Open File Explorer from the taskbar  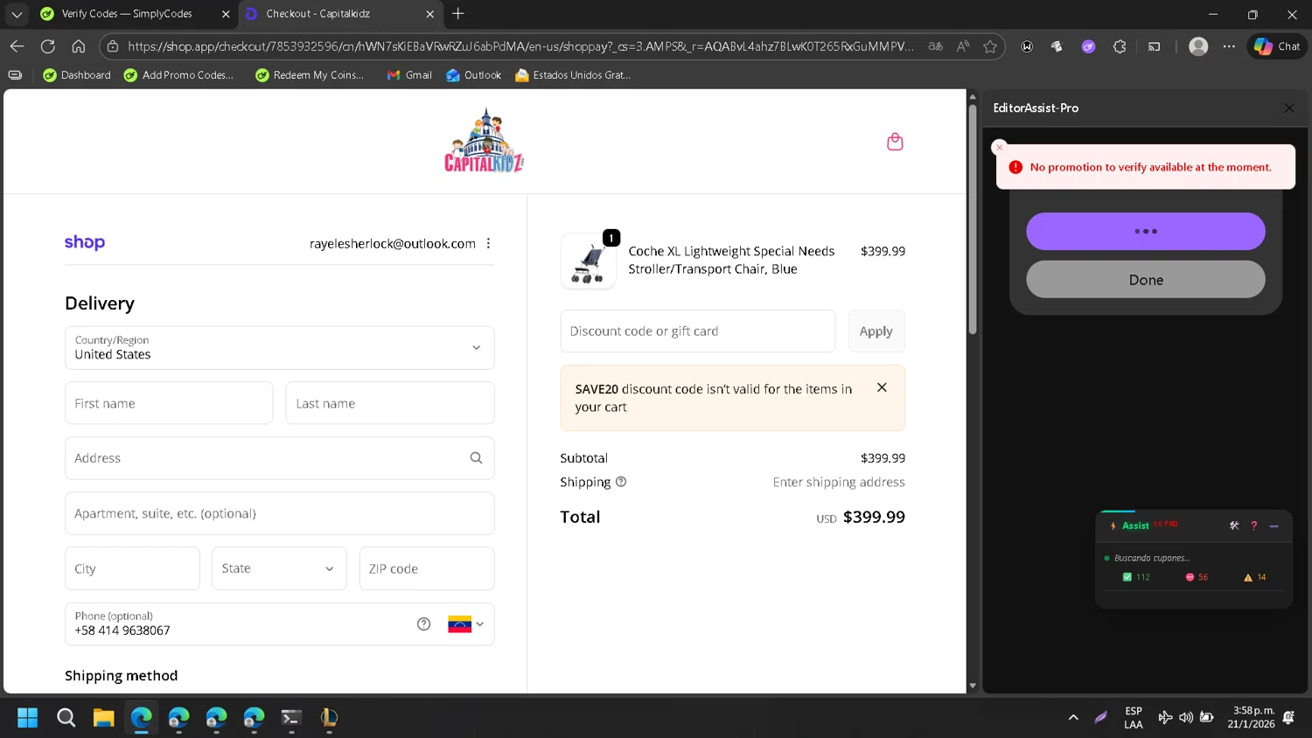point(103,718)
